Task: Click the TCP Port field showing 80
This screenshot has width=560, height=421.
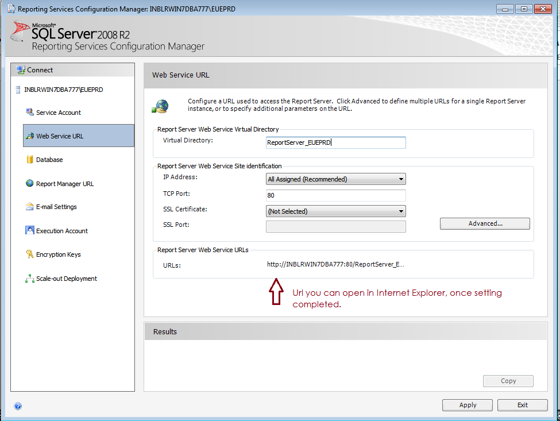Action: point(336,195)
